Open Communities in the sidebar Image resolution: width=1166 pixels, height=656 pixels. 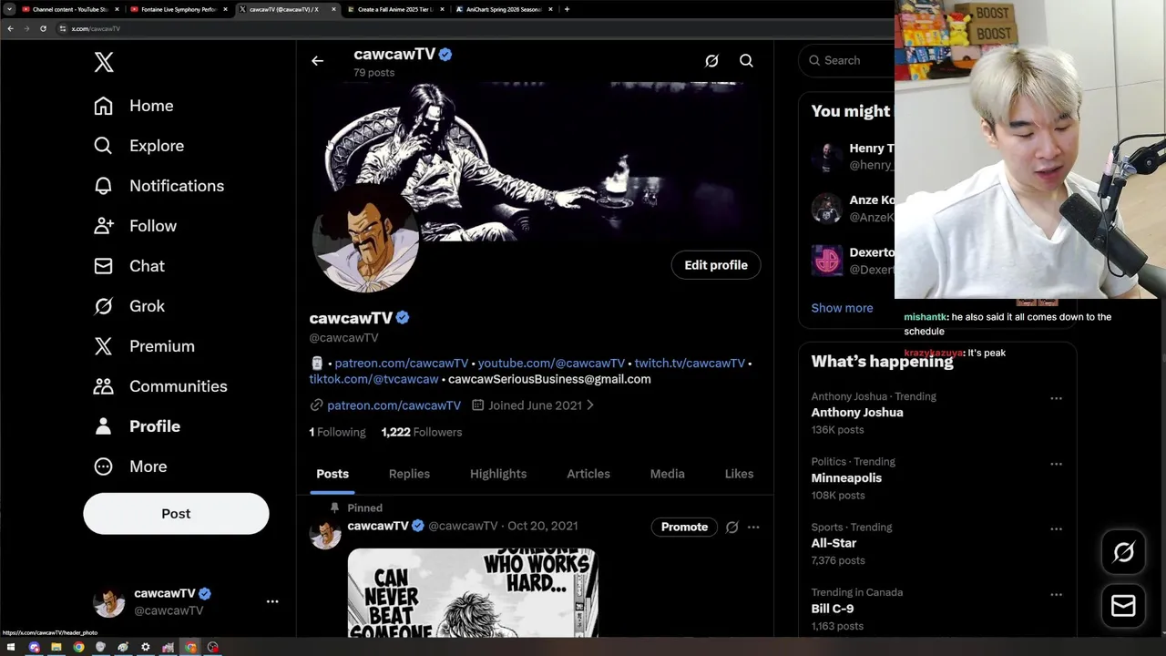(x=160, y=386)
